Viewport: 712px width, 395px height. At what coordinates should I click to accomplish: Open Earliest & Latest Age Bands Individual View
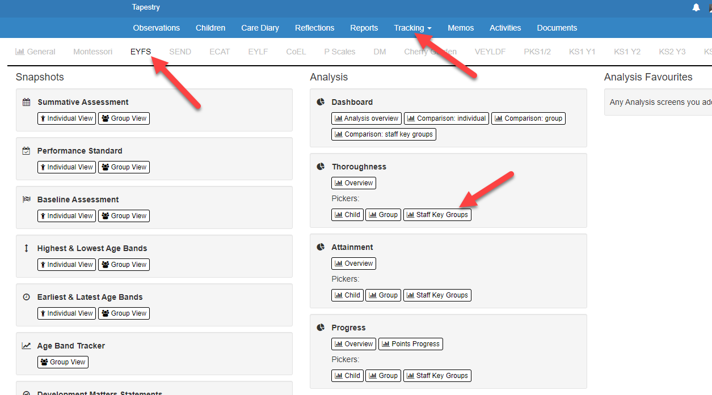[67, 313]
